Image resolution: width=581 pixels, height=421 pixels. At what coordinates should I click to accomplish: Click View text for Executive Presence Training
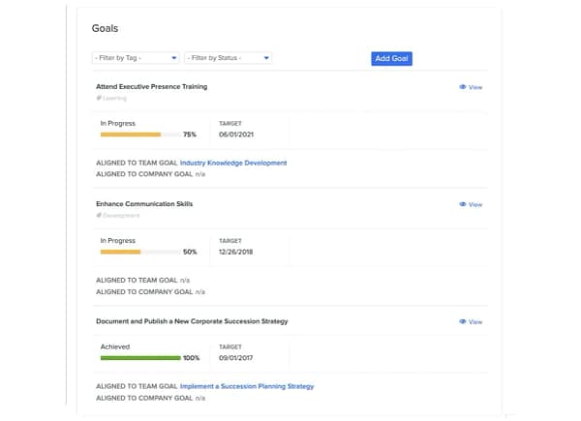[x=475, y=87]
